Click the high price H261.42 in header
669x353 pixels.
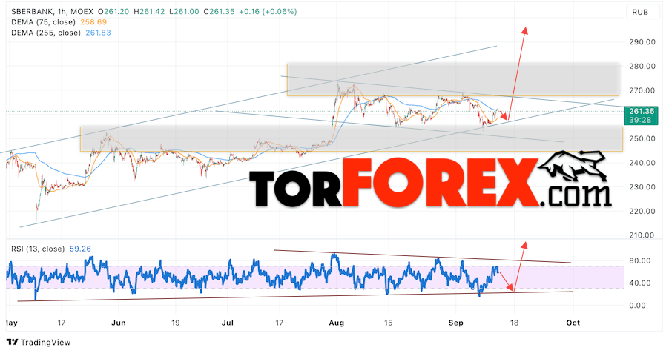149,12
